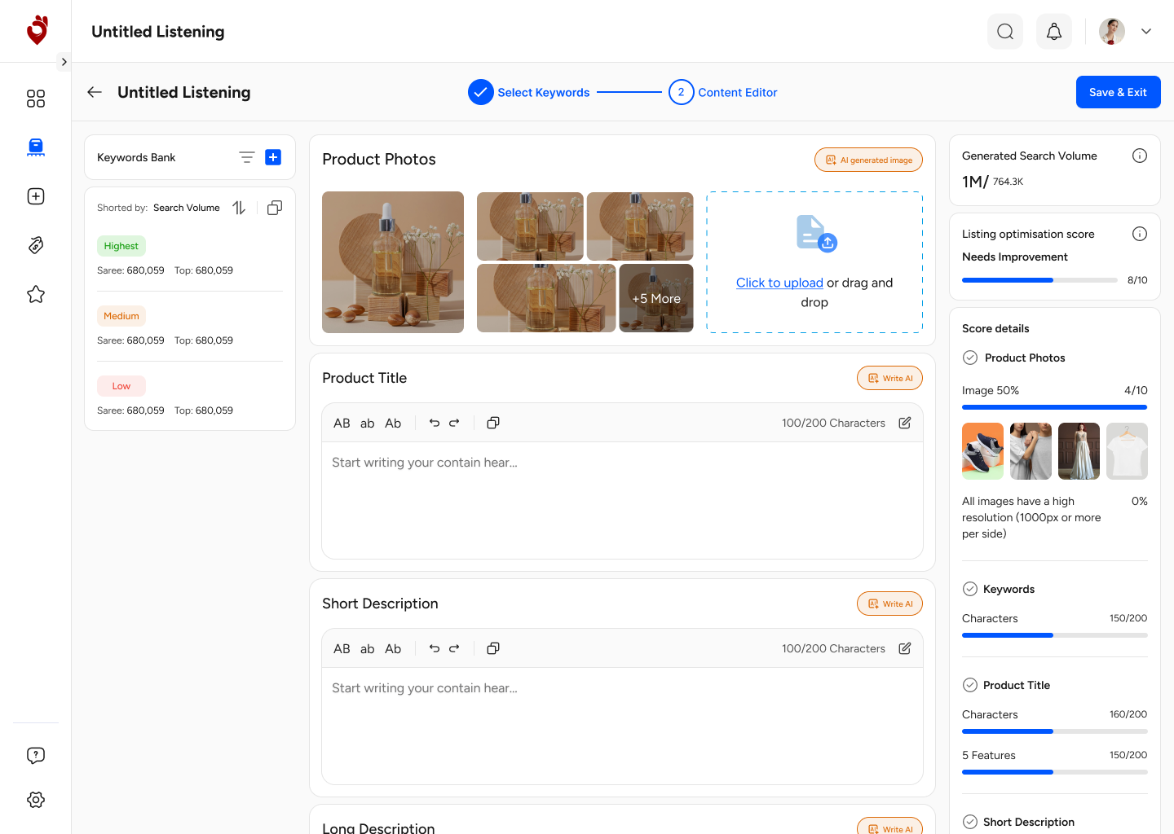This screenshot has width=1174, height=834.
Task: Redo in the Short Description editor
Action: [454, 648]
